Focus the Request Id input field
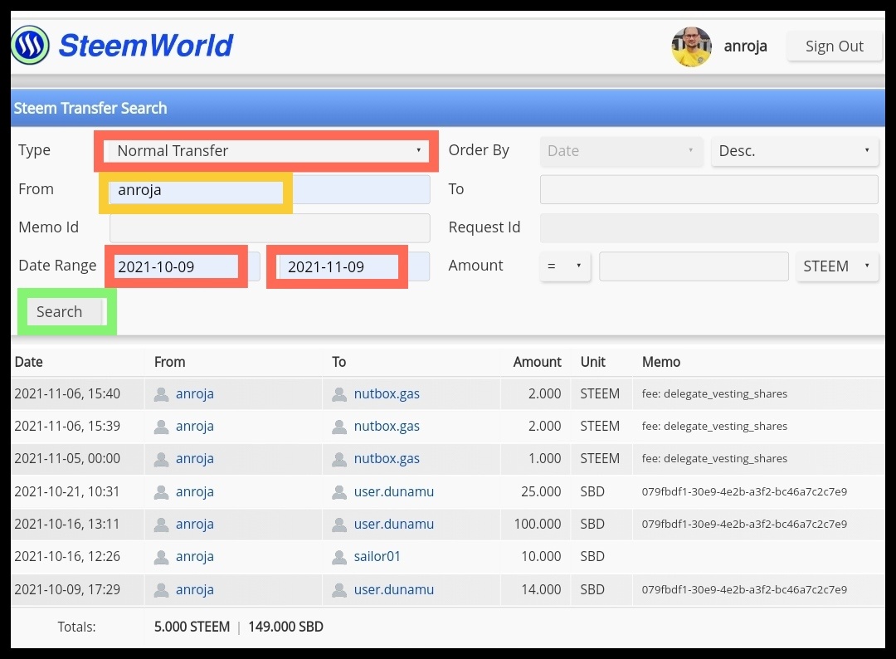896x659 pixels. click(709, 227)
